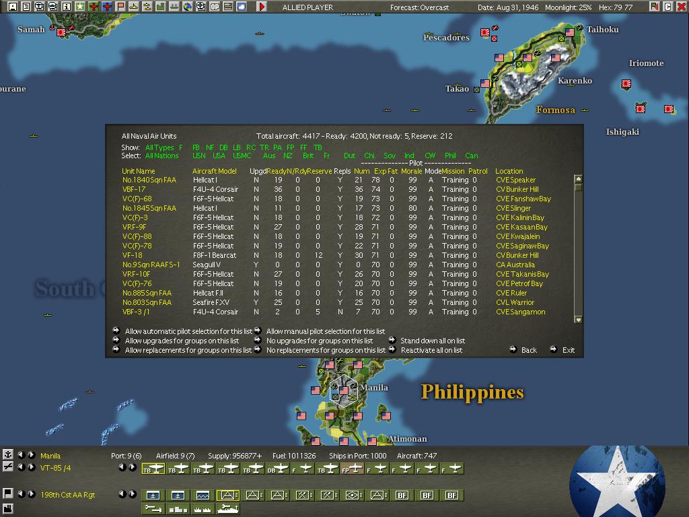Page air group icons left arrow
The image size is (689, 517).
[x=122, y=467]
